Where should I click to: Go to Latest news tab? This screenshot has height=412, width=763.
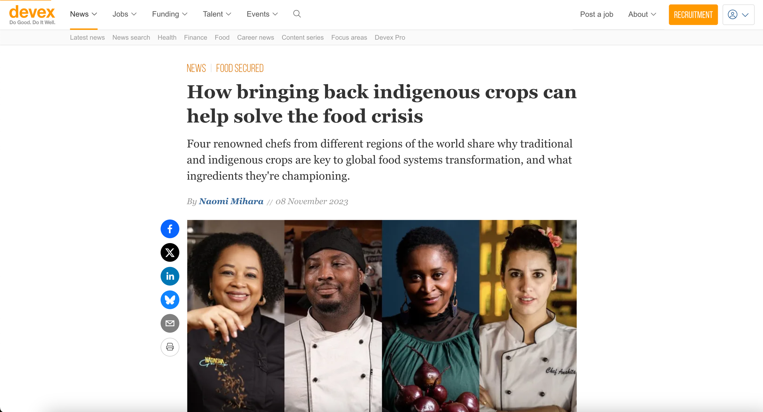(x=87, y=38)
